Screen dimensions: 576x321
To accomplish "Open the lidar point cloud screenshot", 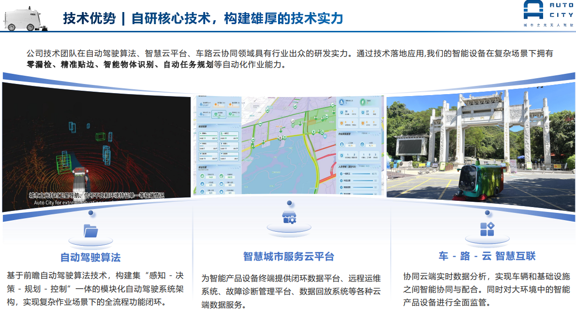I will [x=96, y=147].
